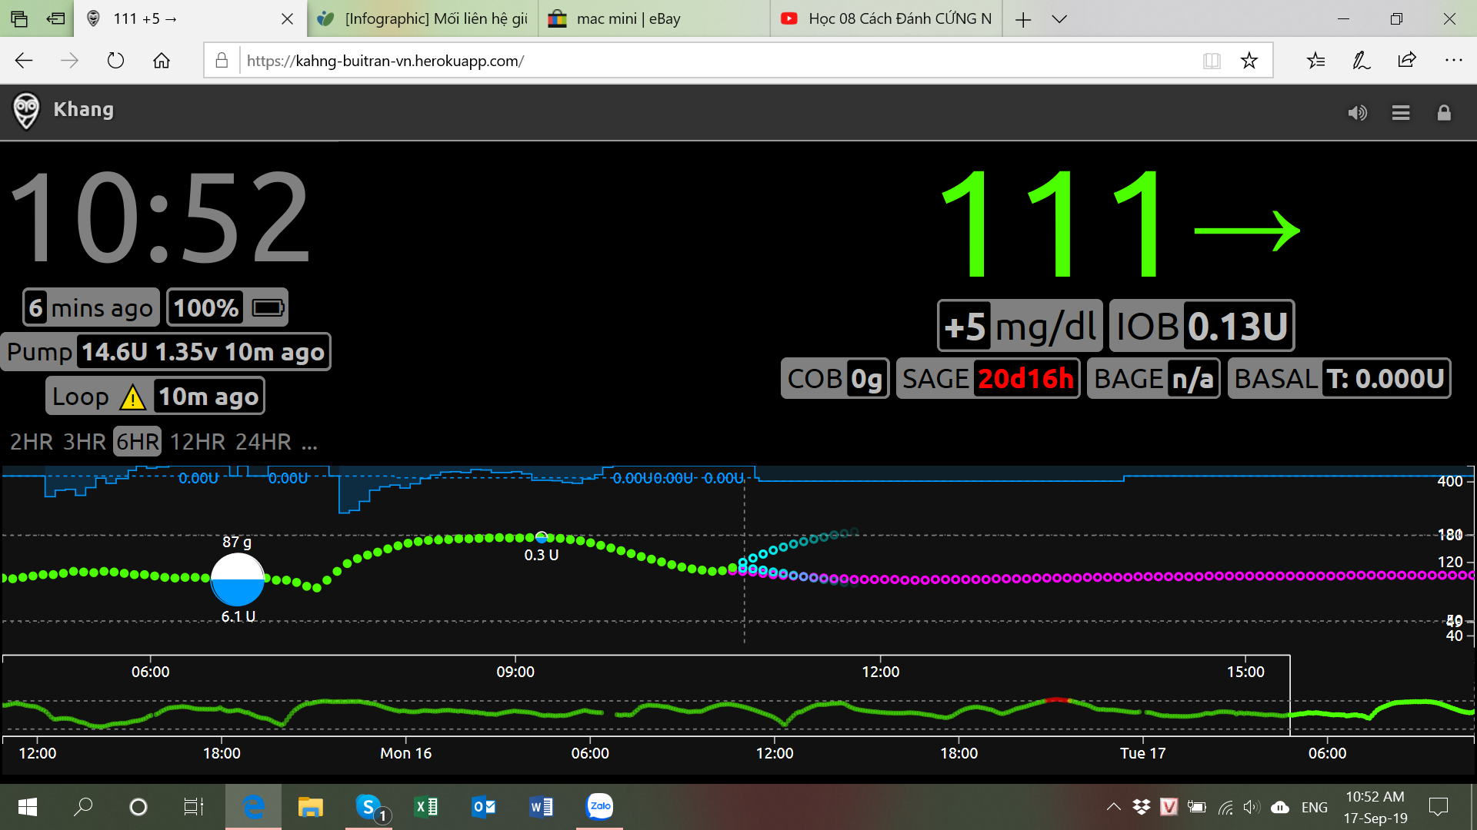Go to browser home page

(162, 61)
